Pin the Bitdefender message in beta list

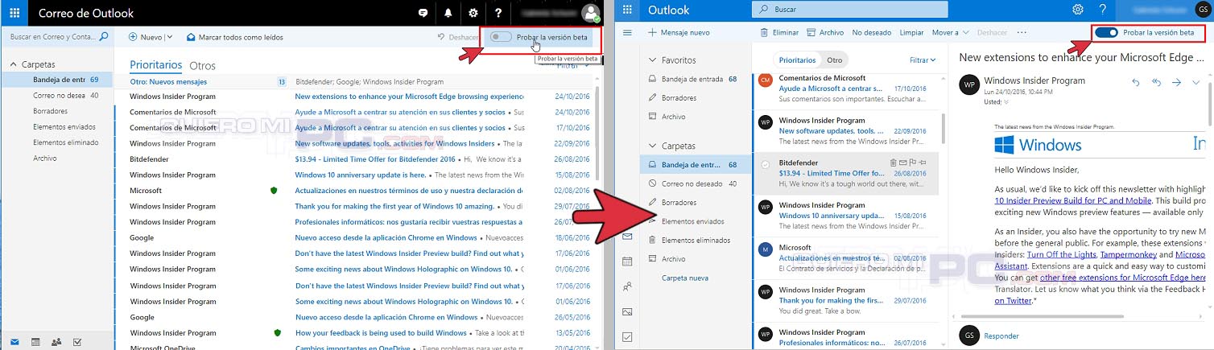923,163
